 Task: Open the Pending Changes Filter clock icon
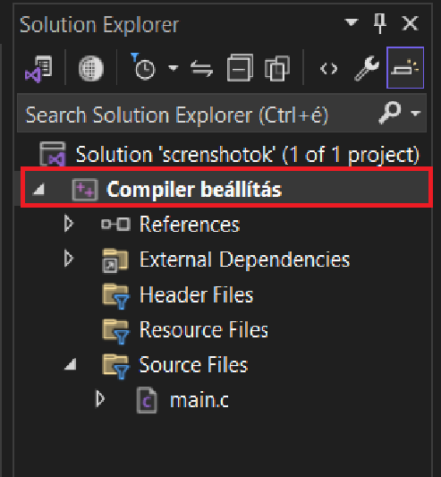[143, 67]
